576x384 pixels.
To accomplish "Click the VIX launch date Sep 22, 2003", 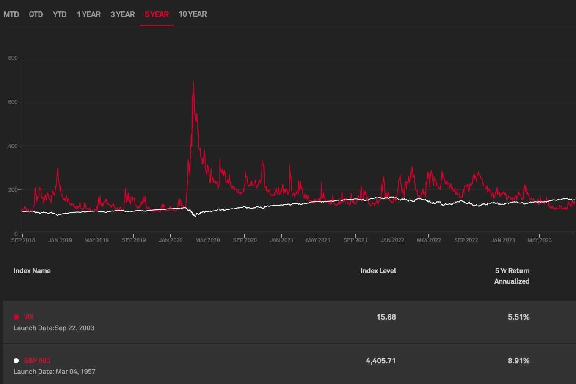I will [x=54, y=328].
